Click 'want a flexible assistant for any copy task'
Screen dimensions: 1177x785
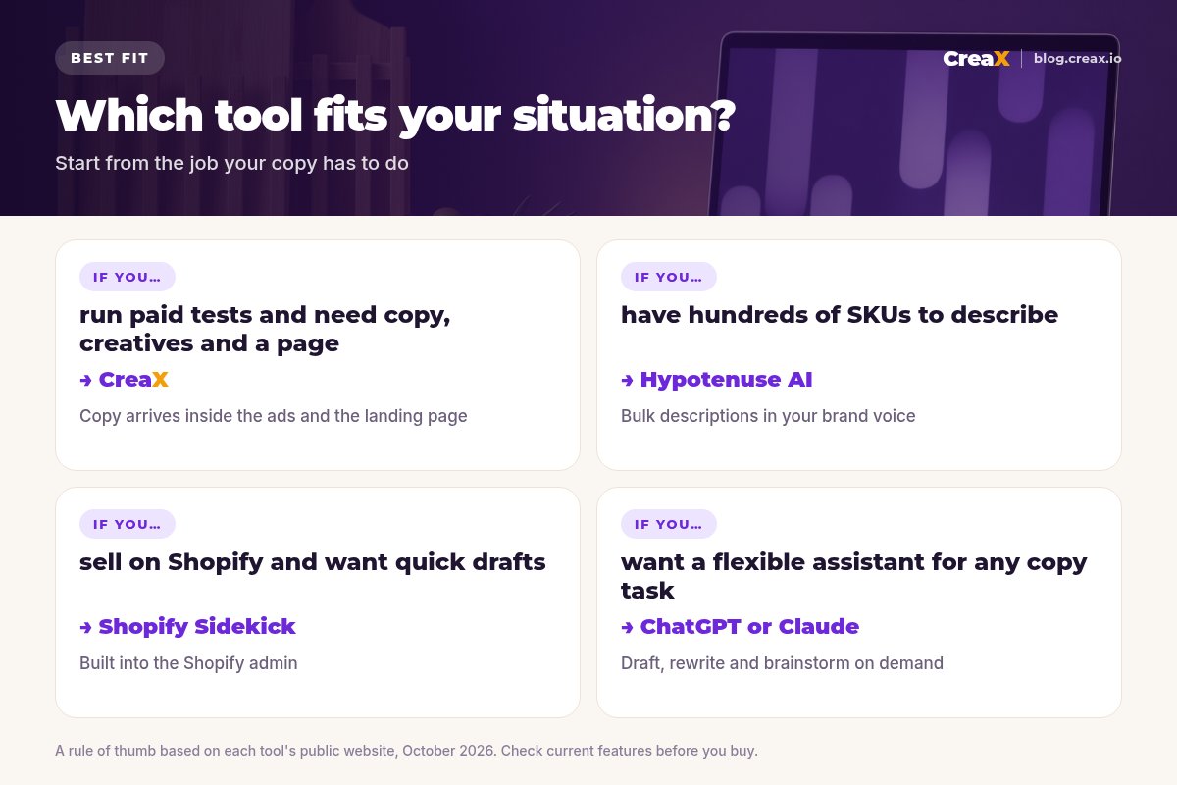[854, 576]
